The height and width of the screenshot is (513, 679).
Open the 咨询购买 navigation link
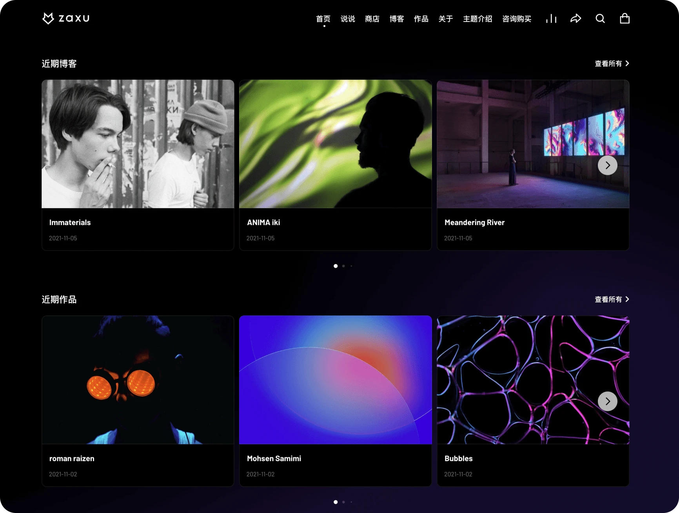pyautogui.click(x=516, y=19)
